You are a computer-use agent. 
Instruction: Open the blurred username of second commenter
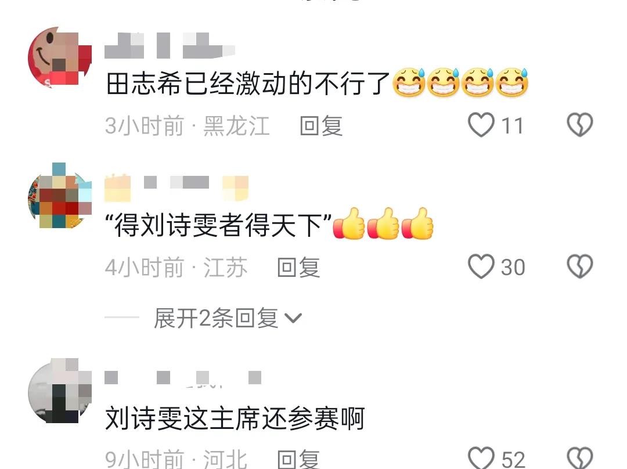176,187
